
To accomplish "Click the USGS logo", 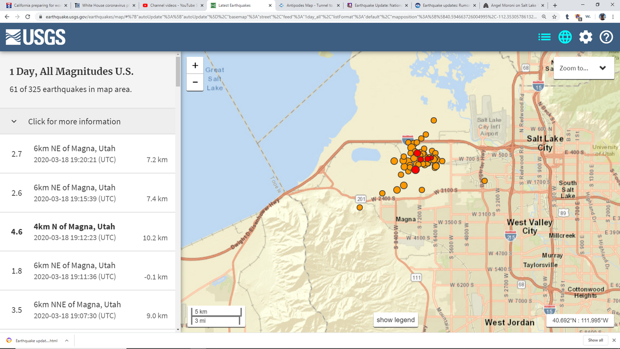I will [35, 37].
